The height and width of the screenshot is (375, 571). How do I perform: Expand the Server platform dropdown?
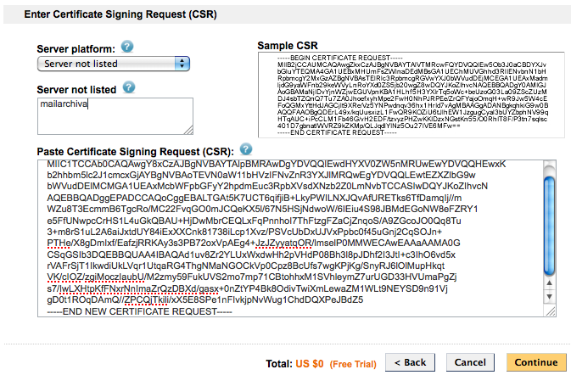pos(113,64)
